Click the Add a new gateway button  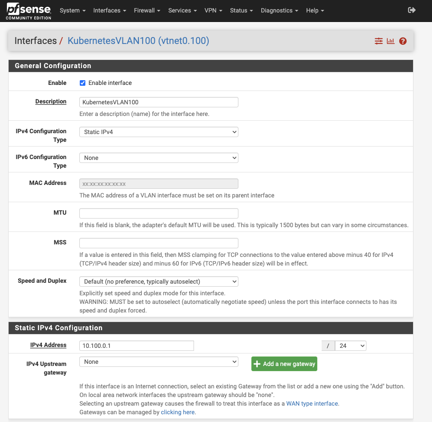284,363
